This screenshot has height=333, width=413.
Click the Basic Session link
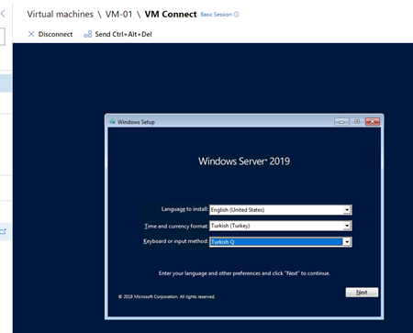coord(217,15)
